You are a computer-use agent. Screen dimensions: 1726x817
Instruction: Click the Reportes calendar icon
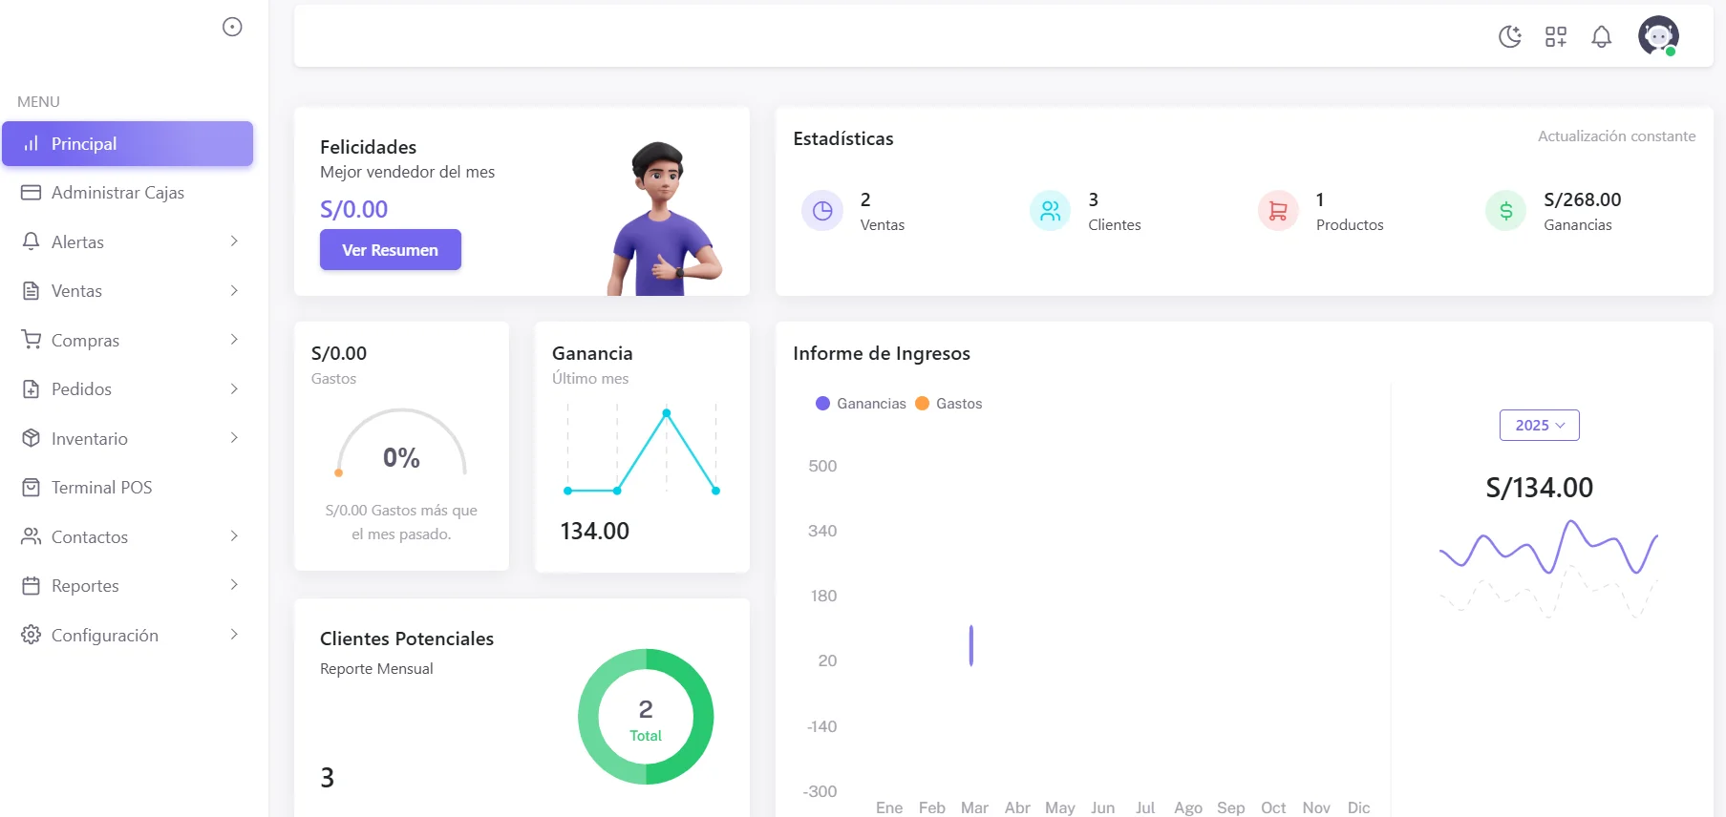click(32, 586)
